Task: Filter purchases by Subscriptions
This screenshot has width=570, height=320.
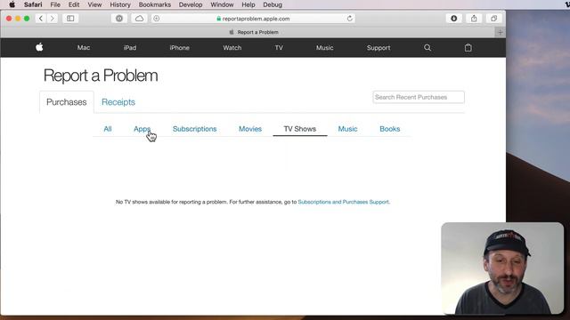Action: pos(194,129)
